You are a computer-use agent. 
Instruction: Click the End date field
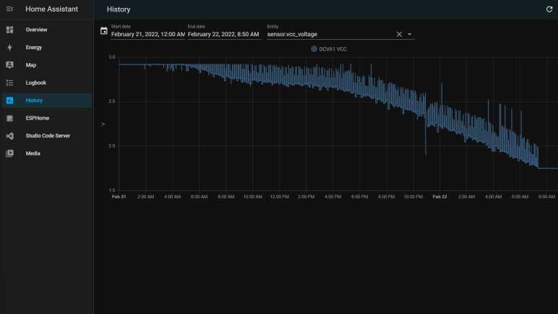click(223, 34)
